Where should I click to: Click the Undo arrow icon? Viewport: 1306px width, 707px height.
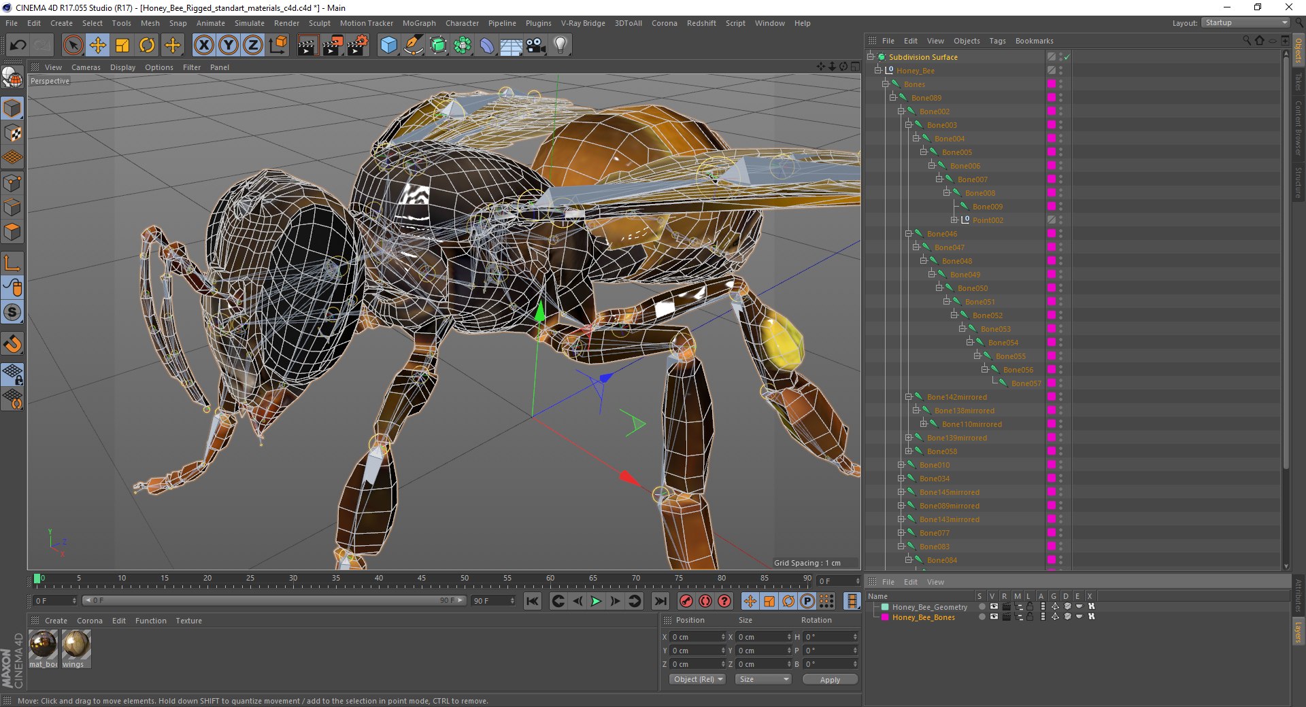click(18, 46)
